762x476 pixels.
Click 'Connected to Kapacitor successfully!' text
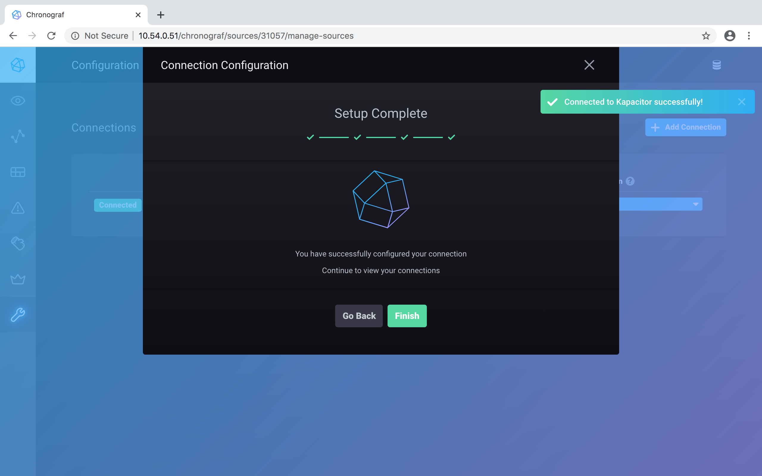click(633, 102)
